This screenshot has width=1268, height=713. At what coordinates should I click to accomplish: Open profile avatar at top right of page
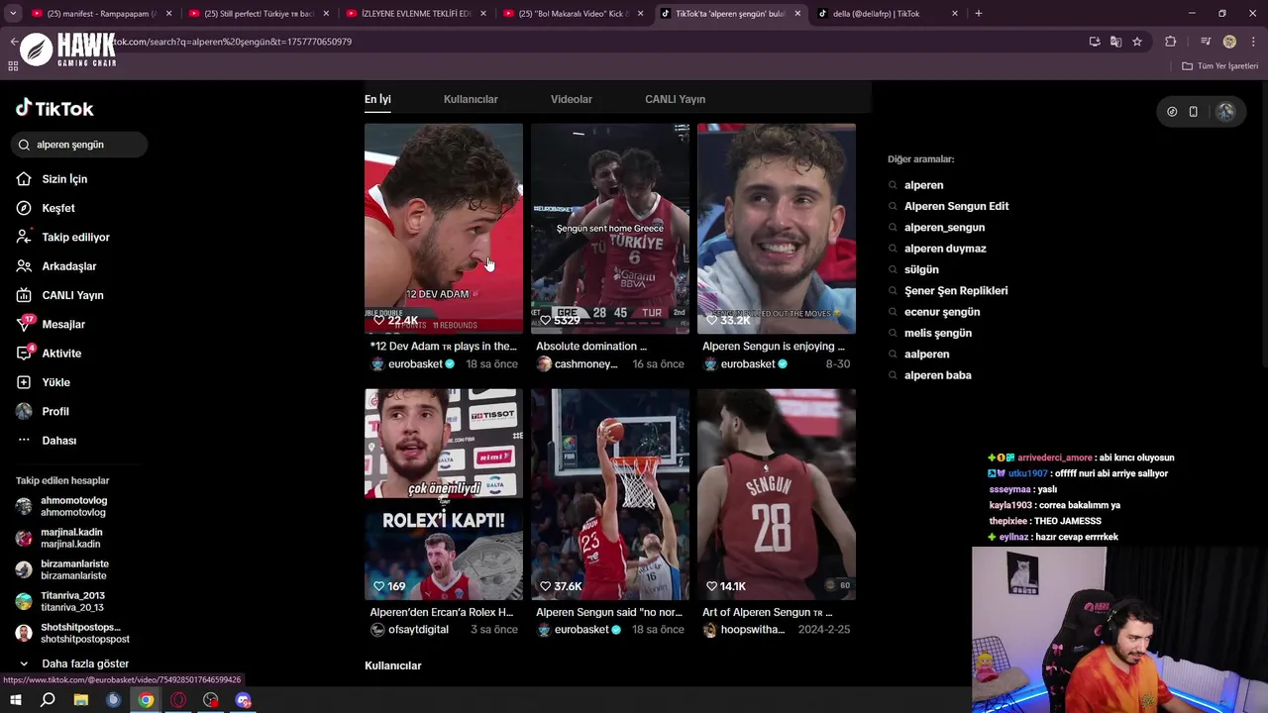(x=1225, y=112)
